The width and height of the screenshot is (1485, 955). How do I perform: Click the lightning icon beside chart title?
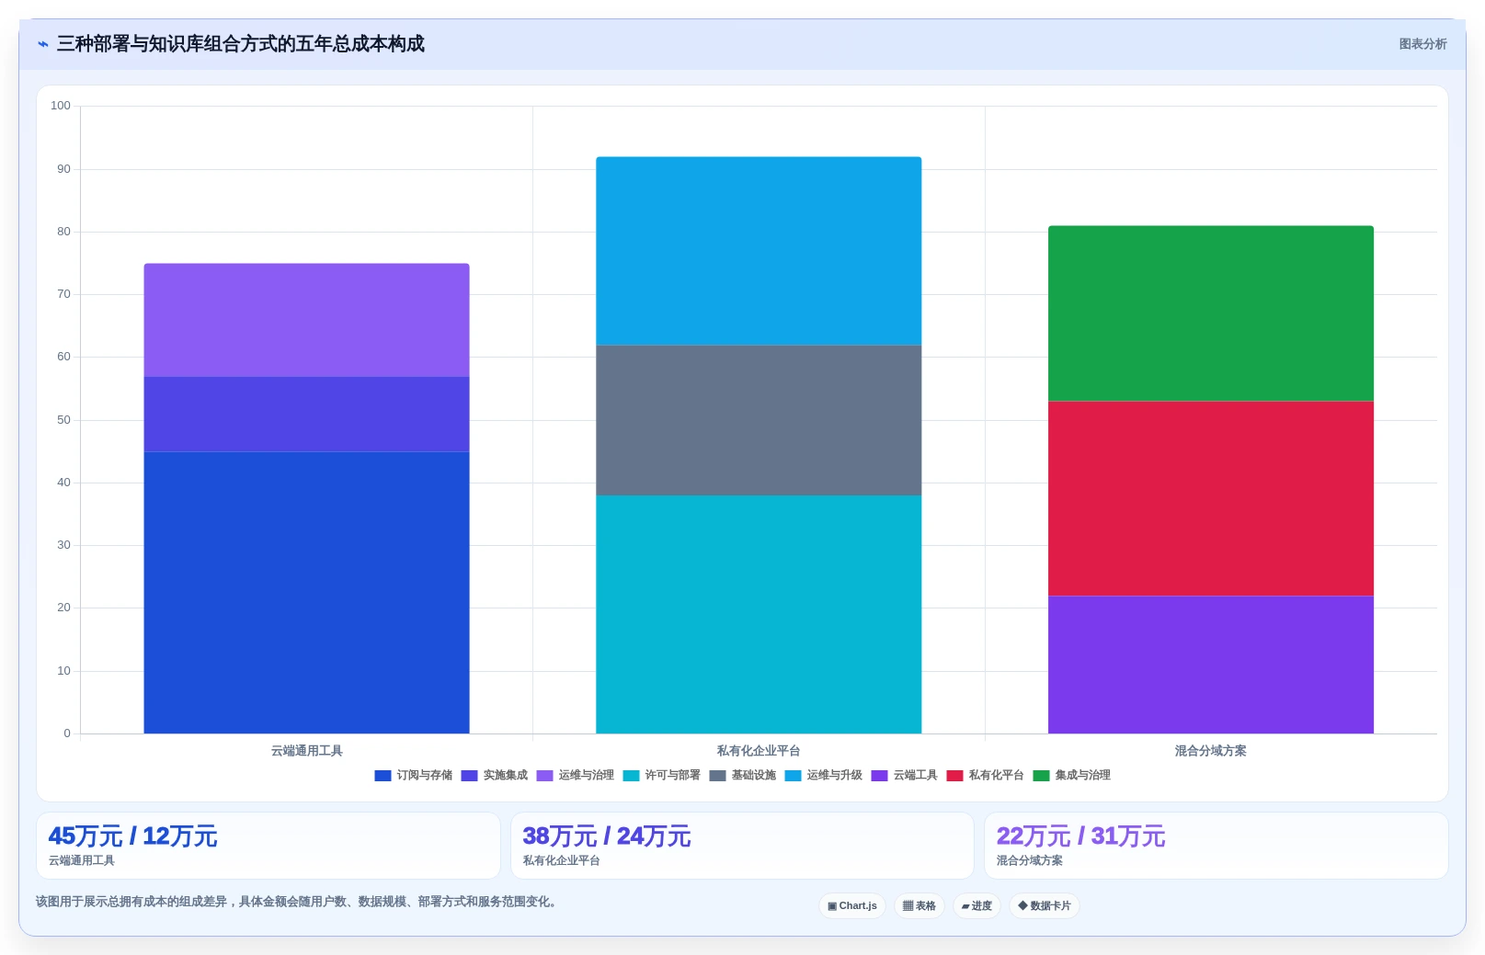(x=43, y=44)
